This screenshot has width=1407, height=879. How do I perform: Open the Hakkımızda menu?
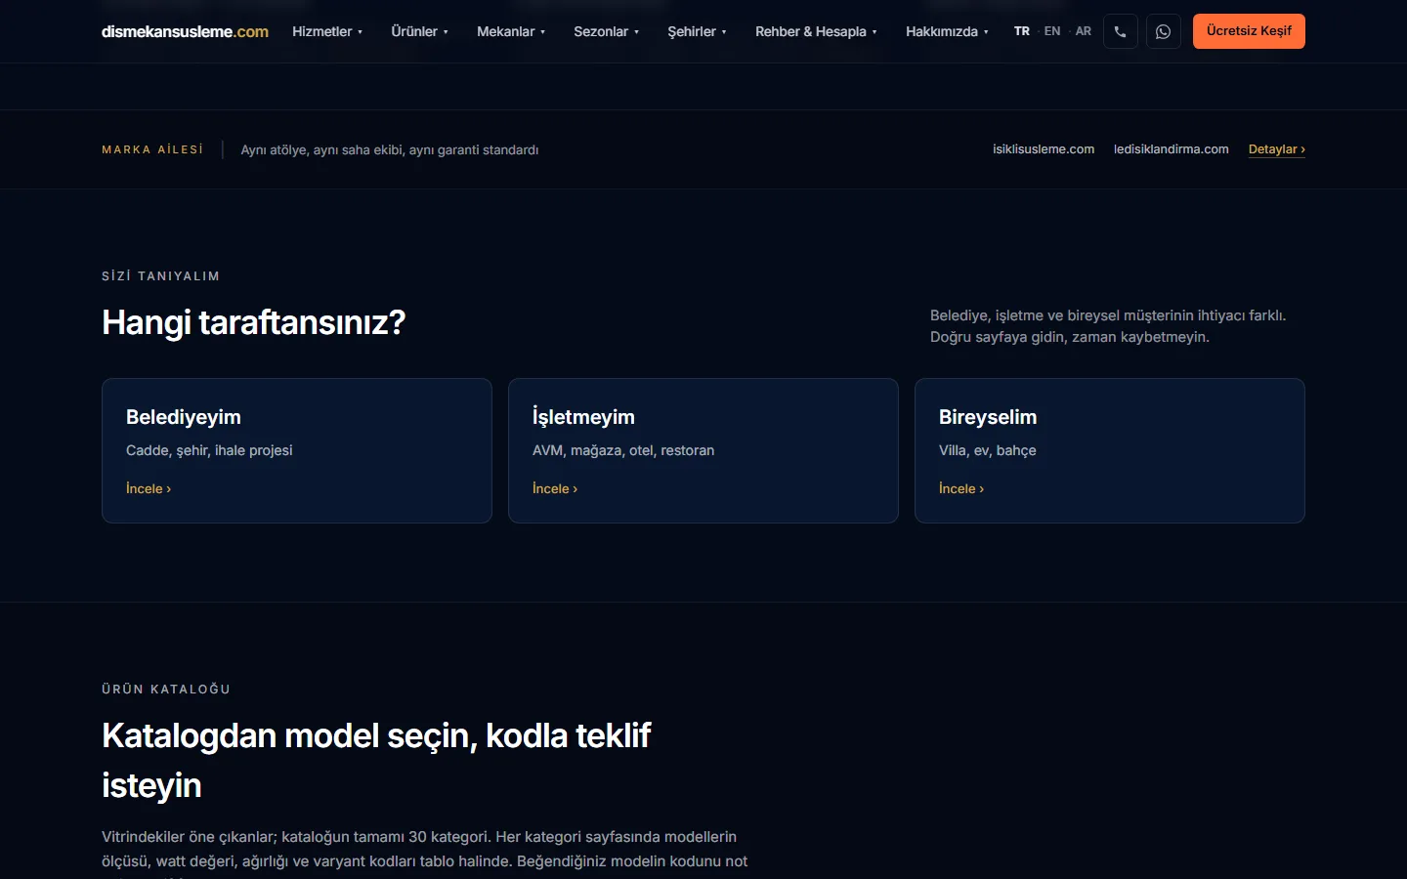click(947, 31)
